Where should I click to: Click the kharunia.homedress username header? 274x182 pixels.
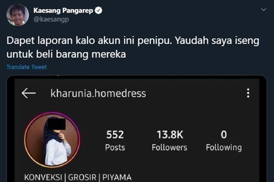[x=98, y=93]
